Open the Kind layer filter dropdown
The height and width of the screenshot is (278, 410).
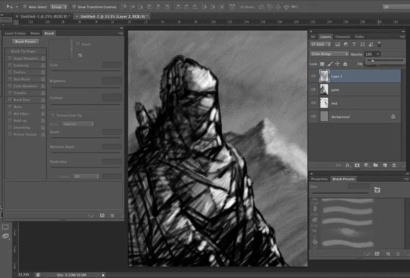[321, 44]
